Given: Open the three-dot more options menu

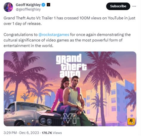Looking at the screenshot, I should point(134,6).
